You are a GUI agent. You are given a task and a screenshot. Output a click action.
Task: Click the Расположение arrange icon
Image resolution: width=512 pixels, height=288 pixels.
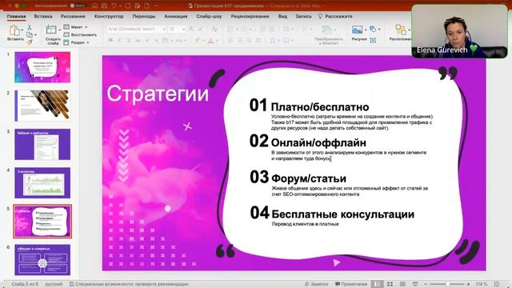coord(401,30)
